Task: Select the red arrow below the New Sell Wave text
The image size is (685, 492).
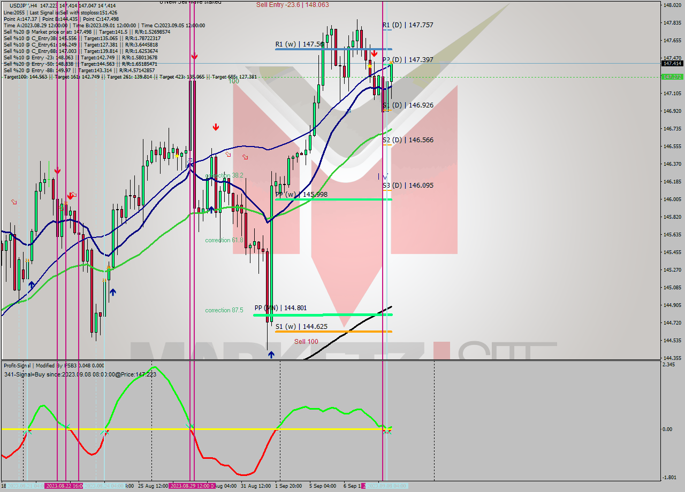Action: pyautogui.click(x=194, y=55)
